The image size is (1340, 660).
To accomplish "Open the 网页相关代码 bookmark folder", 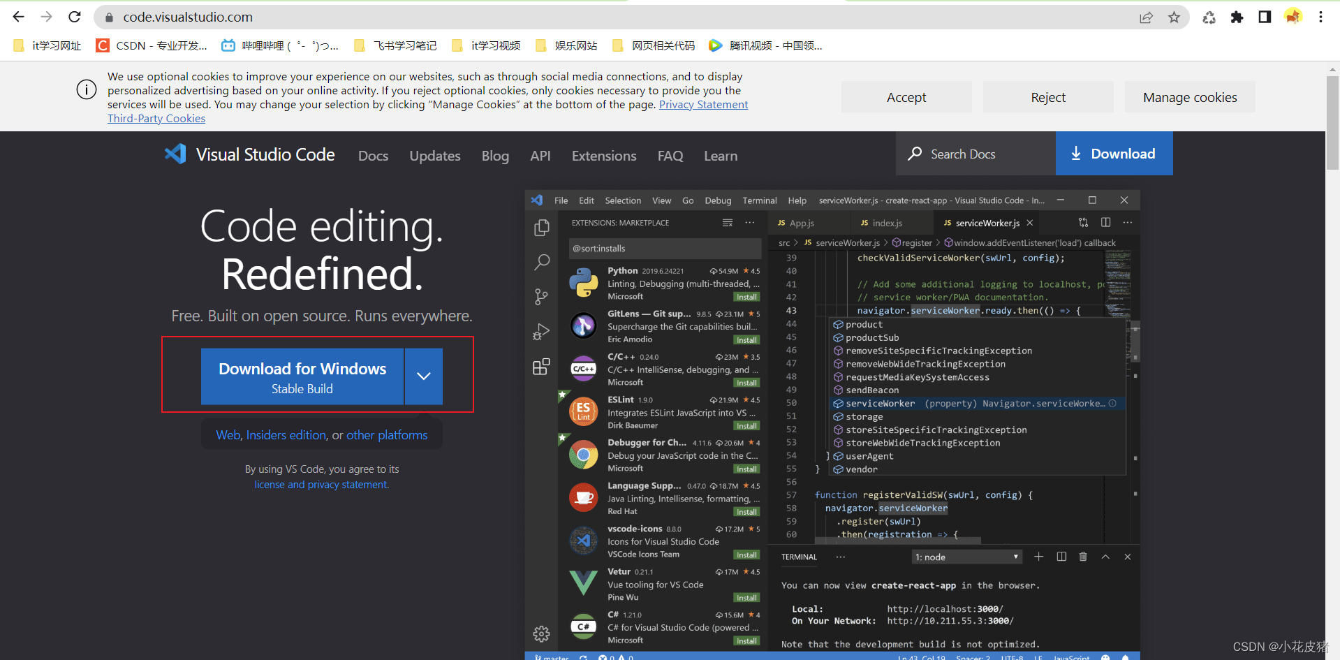I will [x=654, y=45].
